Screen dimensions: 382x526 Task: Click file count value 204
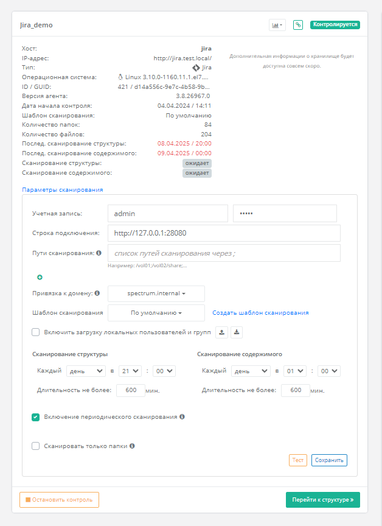[206, 134]
